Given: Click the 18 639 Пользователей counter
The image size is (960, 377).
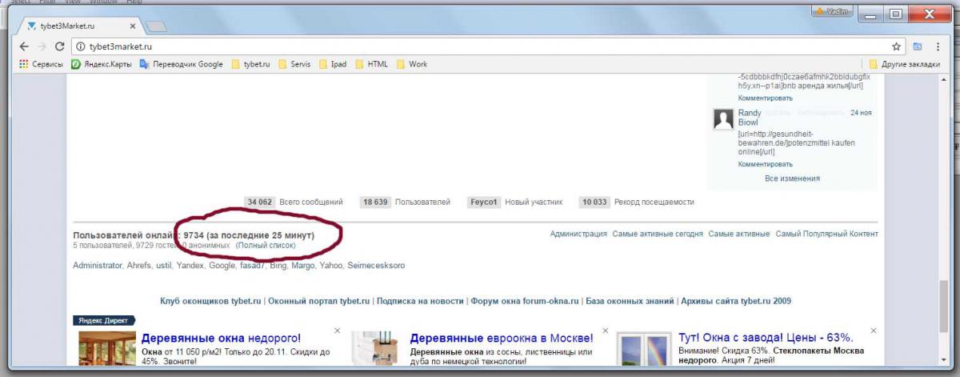Looking at the screenshot, I should tap(405, 202).
